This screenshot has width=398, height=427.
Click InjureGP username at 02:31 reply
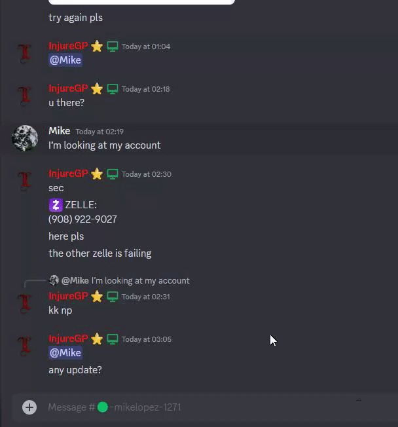[68, 296]
